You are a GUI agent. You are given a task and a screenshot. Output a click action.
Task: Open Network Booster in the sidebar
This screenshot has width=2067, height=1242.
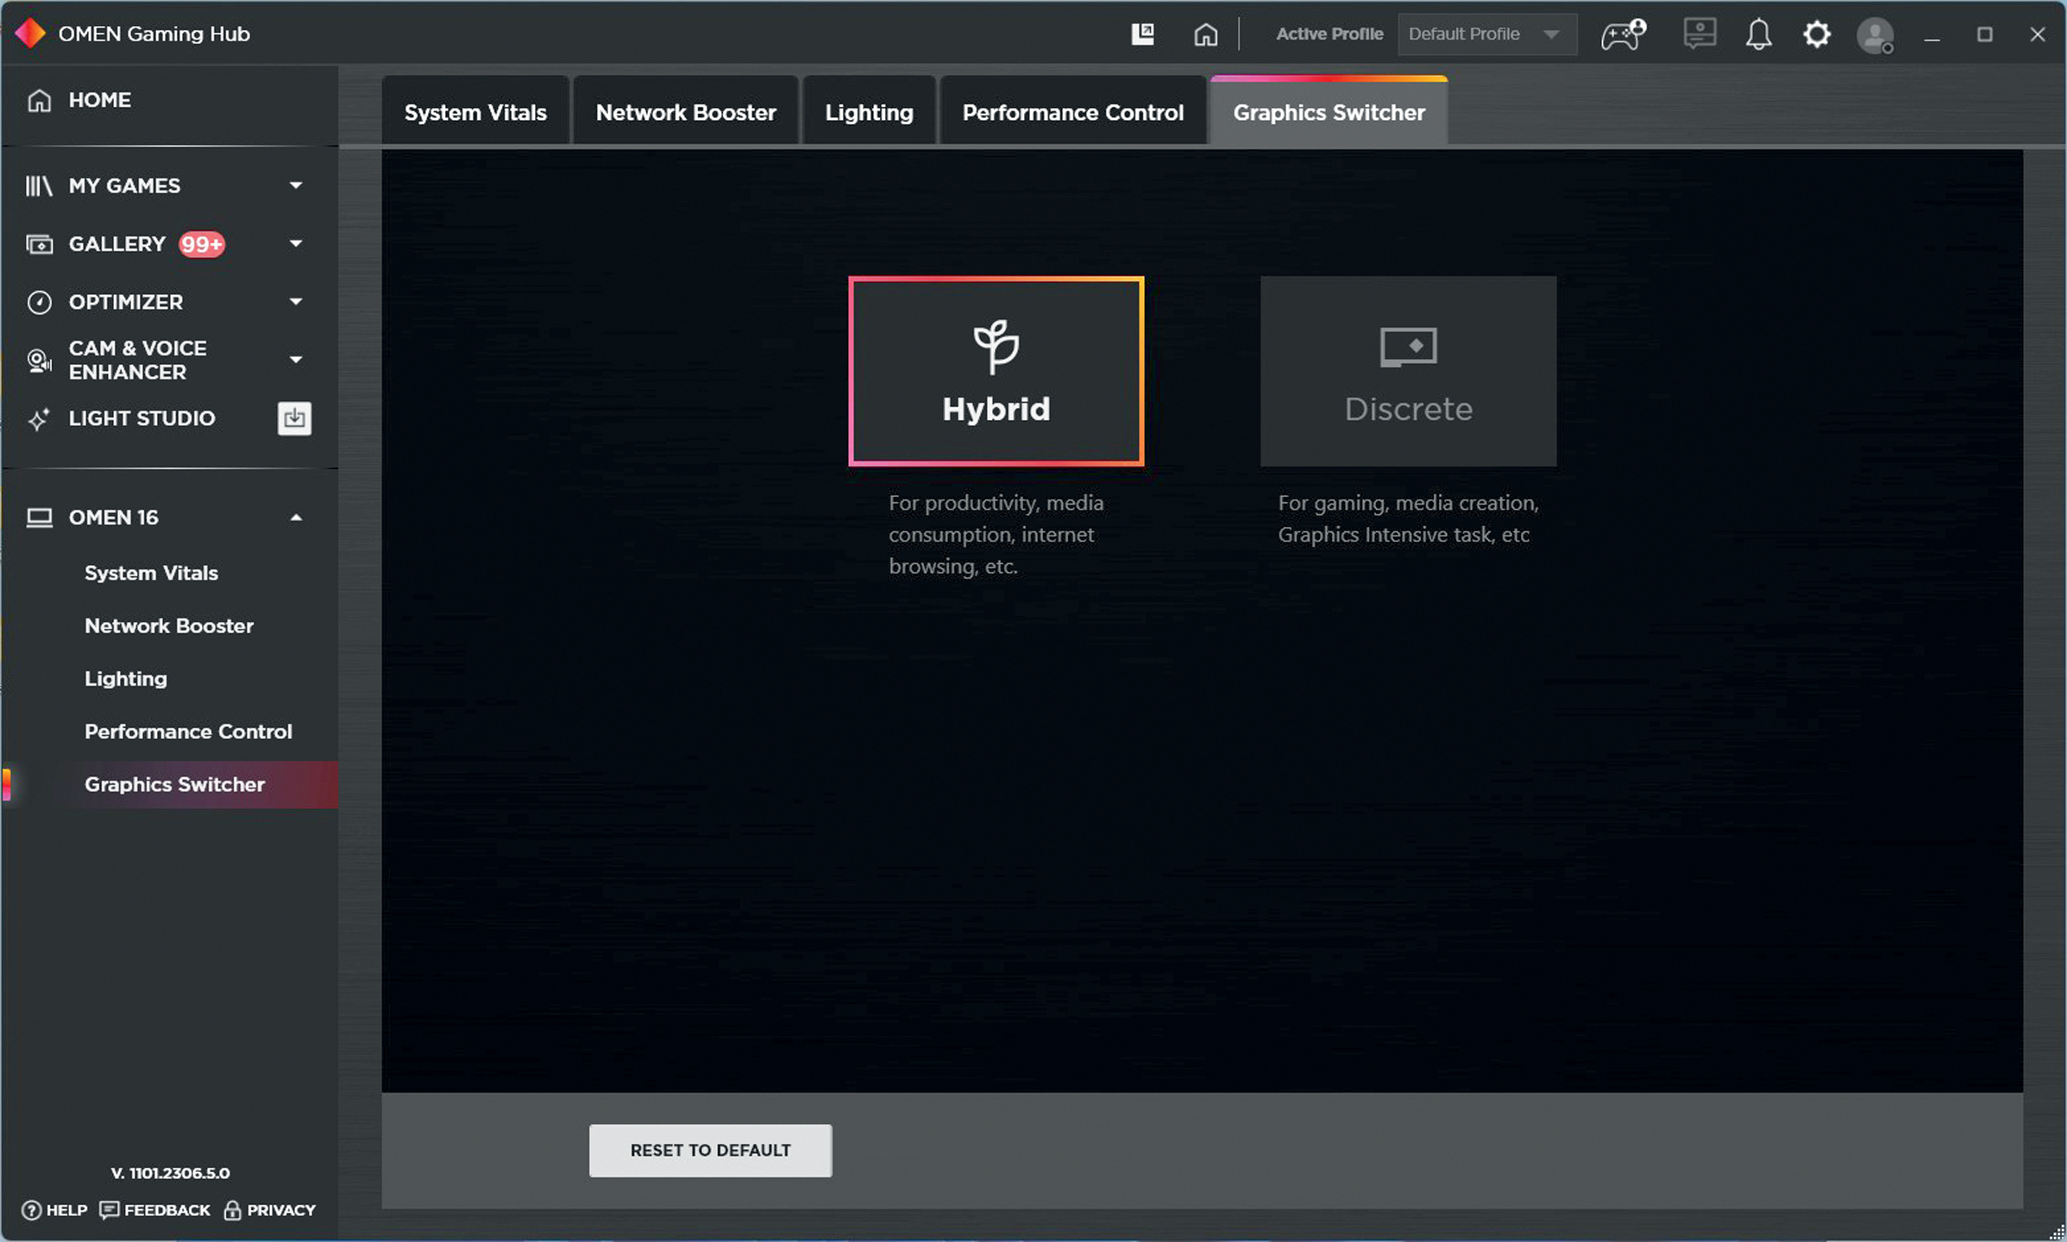pos(169,626)
